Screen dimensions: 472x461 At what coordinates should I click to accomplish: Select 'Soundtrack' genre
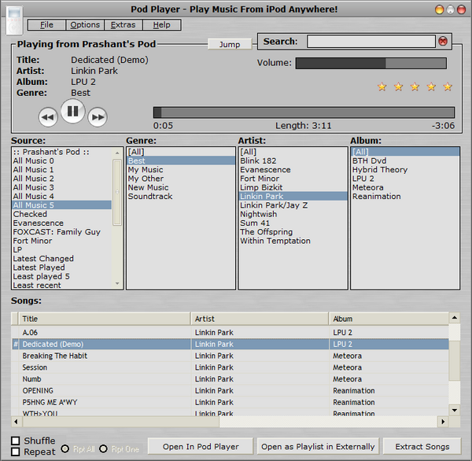coord(181,197)
